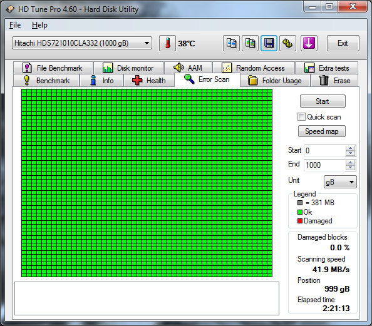Decrease the Start value with down arrow
The image size is (372, 326).
(x=350, y=153)
